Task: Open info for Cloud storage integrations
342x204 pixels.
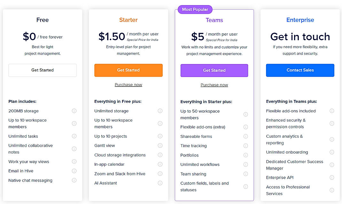Action: (x=160, y=155)
